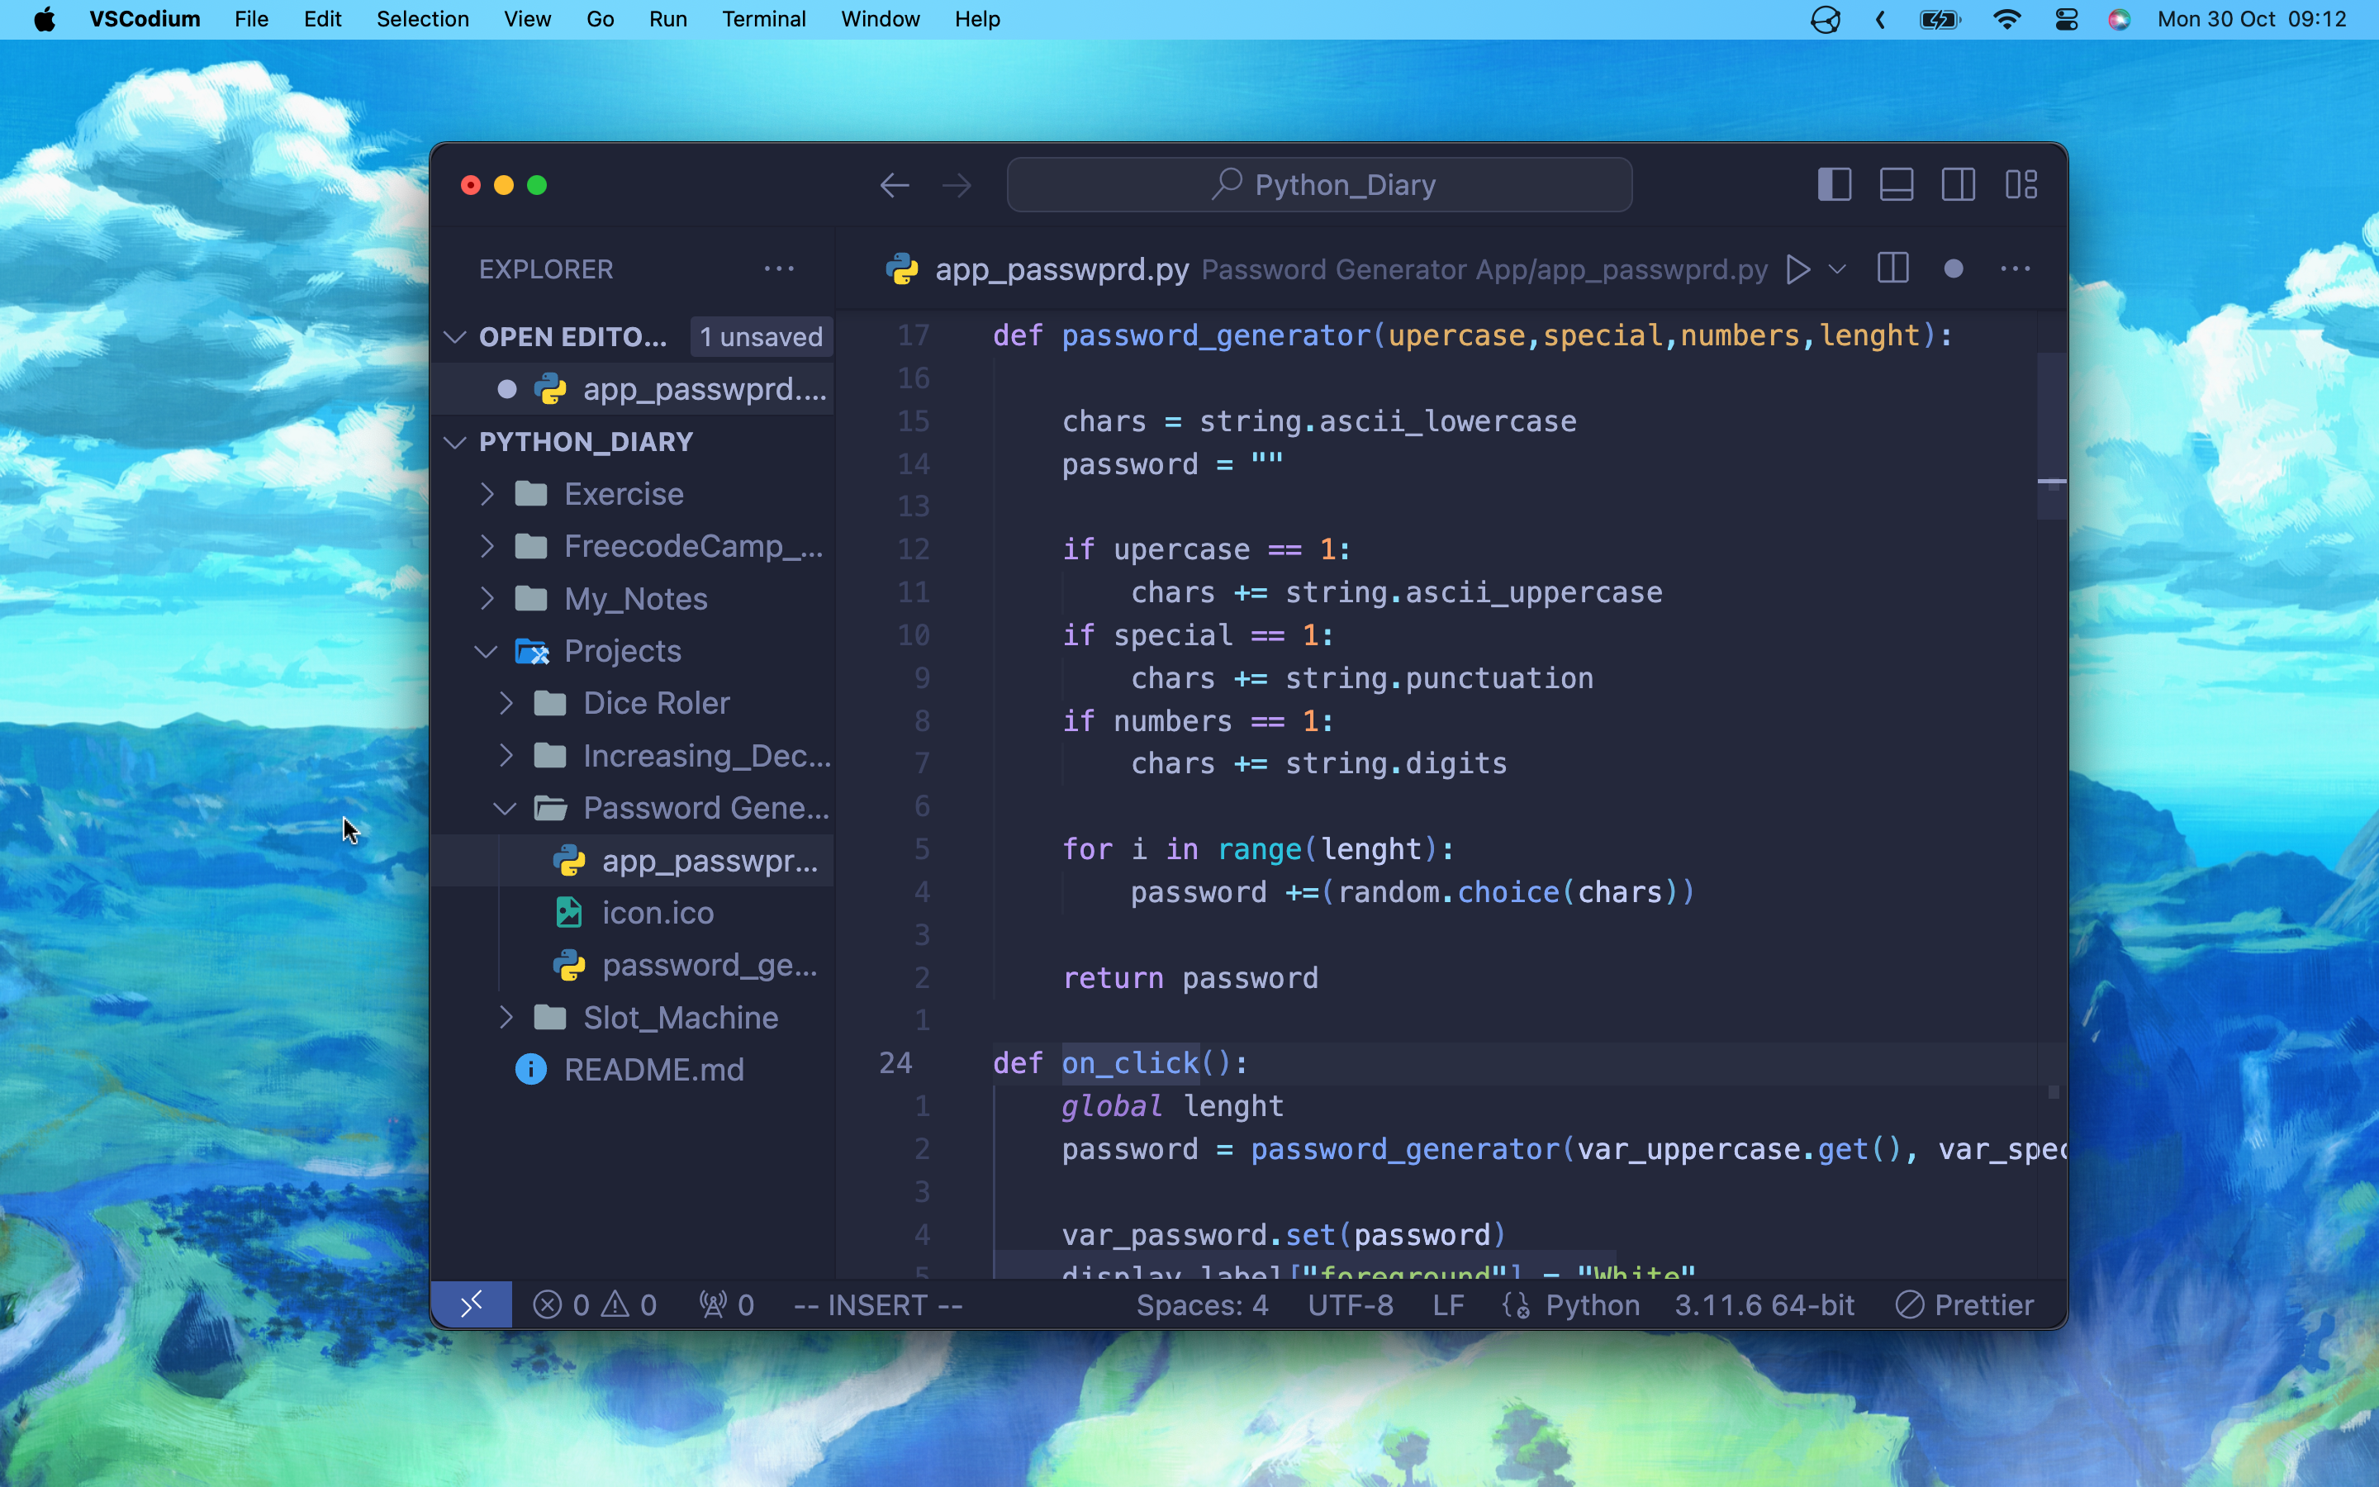Click the open-folder icon beside Password Gene...

pyautogui.click(x=550, y=809)
